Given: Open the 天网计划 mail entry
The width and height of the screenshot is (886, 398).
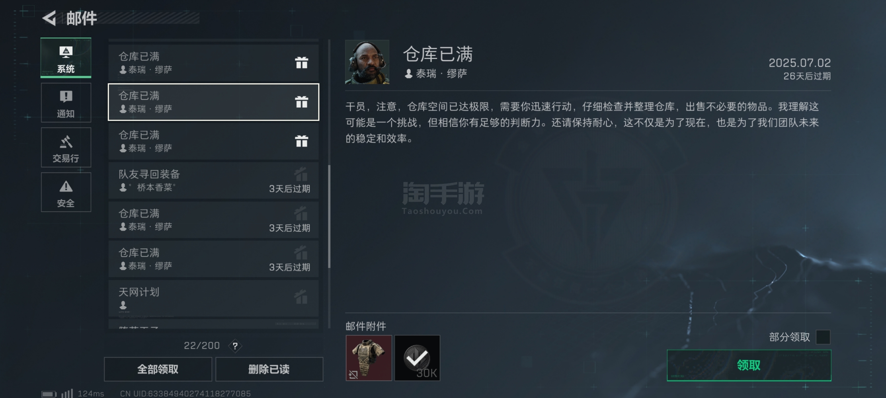Looking at the screenshot, I should 213,298.
